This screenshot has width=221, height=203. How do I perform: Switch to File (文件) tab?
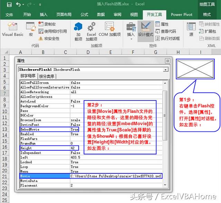[9, 14]
